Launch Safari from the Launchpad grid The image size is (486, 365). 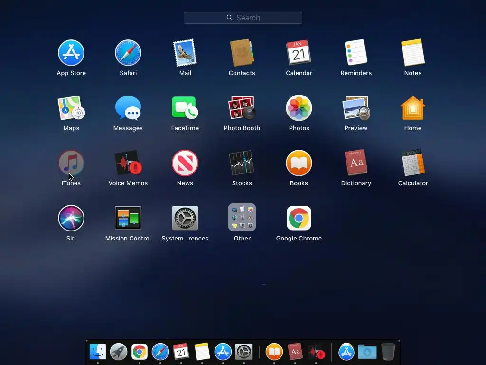pos(128,53)
